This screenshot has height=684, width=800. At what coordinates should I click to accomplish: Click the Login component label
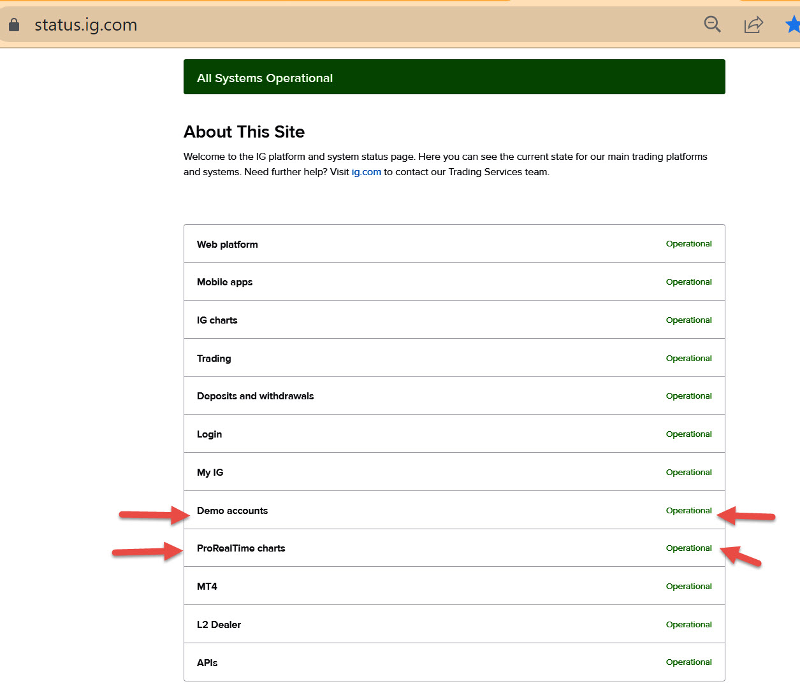coord(210,434)
